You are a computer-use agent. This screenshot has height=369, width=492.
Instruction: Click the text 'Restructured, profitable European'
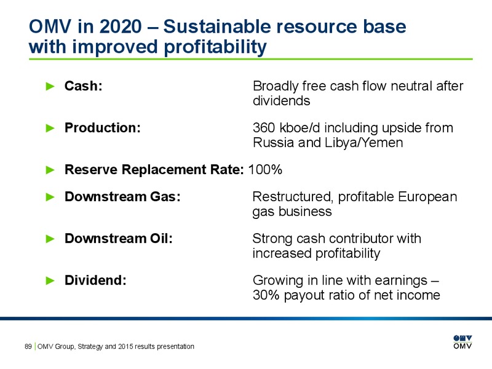355,197
